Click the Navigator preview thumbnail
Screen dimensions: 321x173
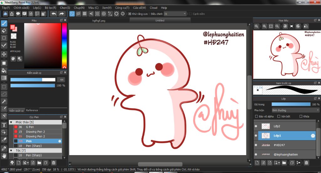pyautogui.click(x=287, y=54)
